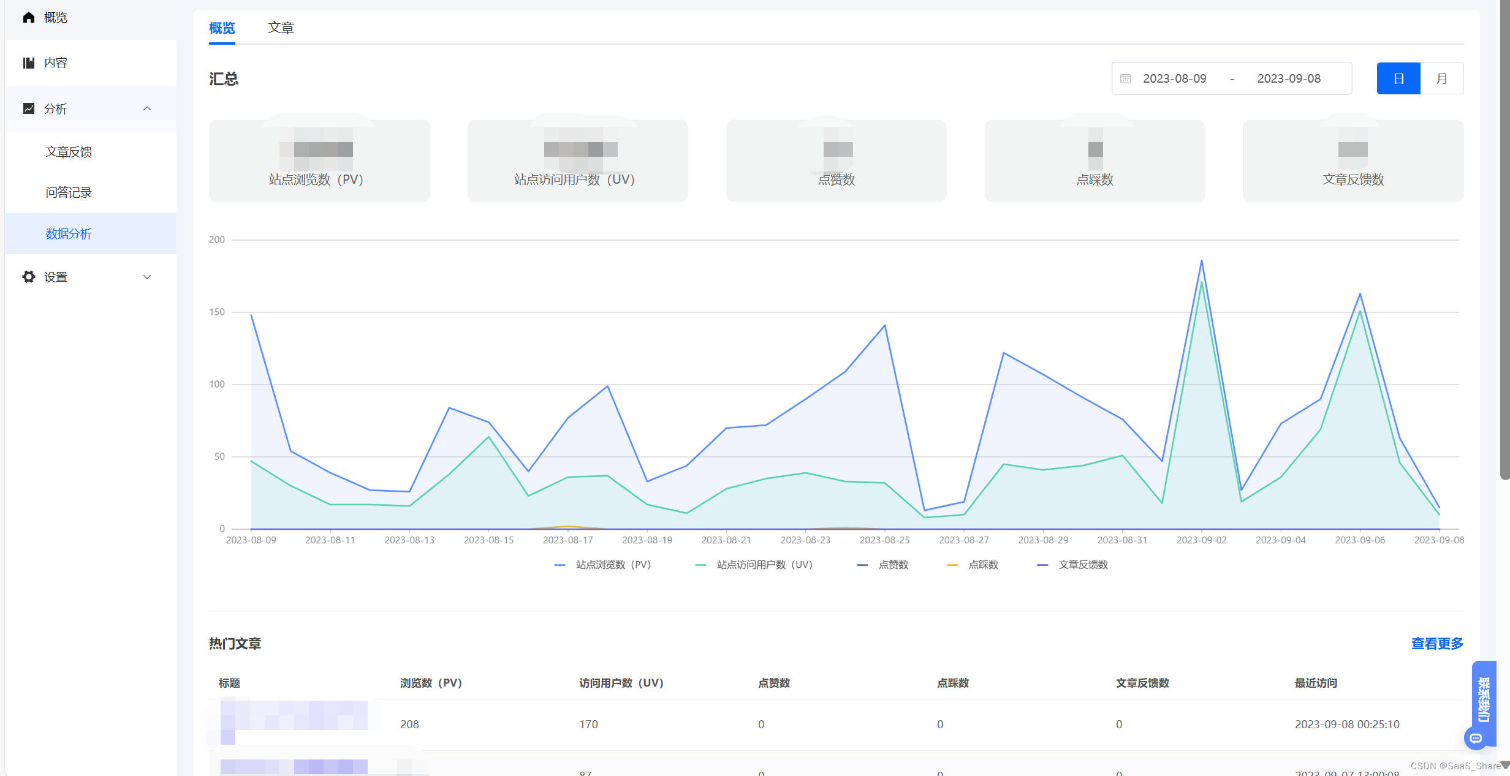
Task: Switch to the 文章 tab
Action: (x=281, y=28)
